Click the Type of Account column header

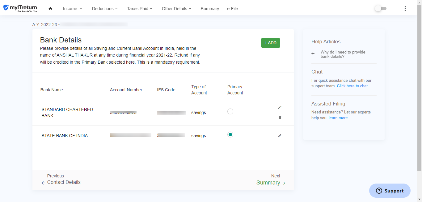coord(199,90)
